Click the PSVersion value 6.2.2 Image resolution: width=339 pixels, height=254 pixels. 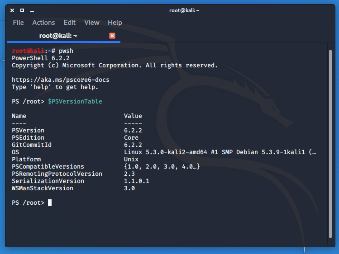click(x=133, y=131)
